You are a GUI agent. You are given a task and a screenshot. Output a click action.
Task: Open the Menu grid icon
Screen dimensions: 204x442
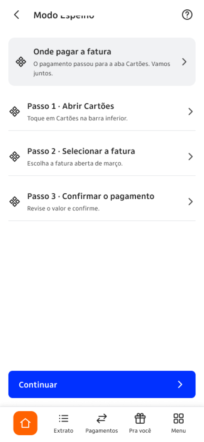click(178, 418)
